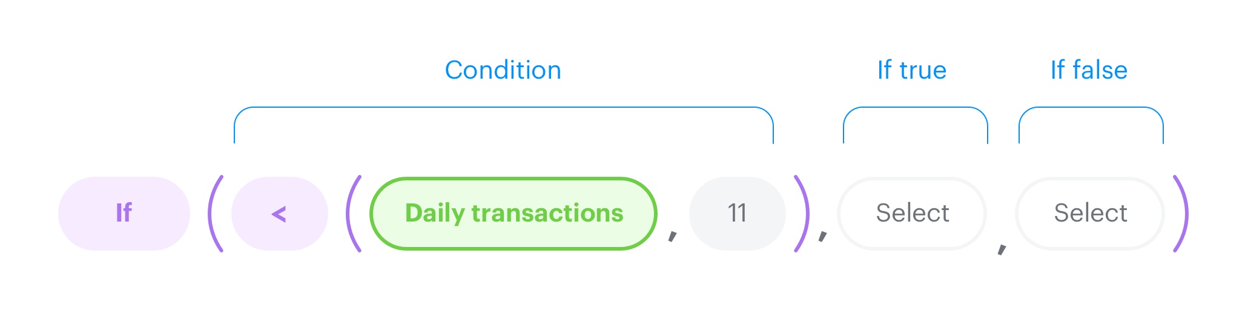Click the closing parenthesis after 11
This screenshot has width=1245, height=316.
point(802,214)
